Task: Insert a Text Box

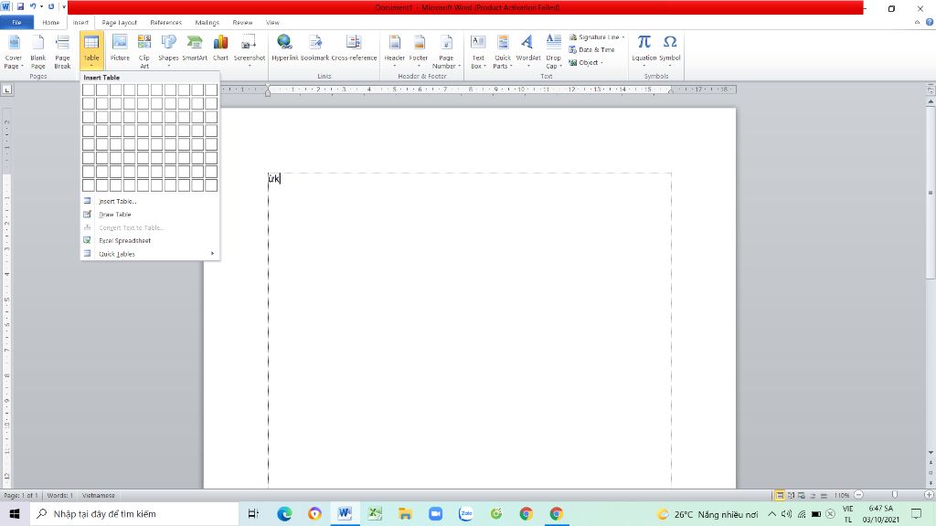Action: 478,51
